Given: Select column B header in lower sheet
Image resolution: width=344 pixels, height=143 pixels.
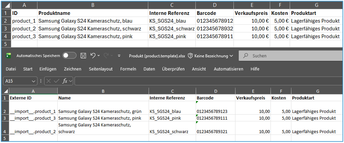Looking at the screenshot, I should [103, 91].
